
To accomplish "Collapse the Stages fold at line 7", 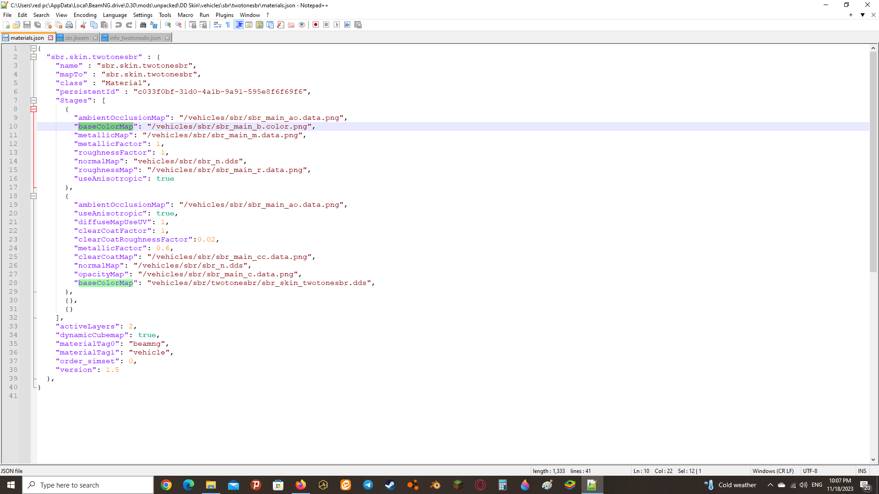I will 33,101.
